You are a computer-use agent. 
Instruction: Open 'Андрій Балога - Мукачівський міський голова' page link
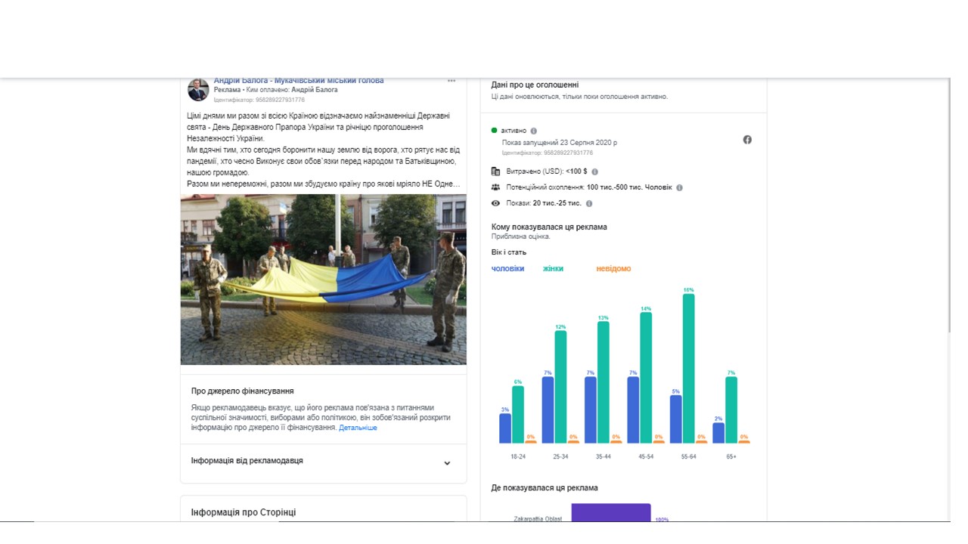coord(299,80)
